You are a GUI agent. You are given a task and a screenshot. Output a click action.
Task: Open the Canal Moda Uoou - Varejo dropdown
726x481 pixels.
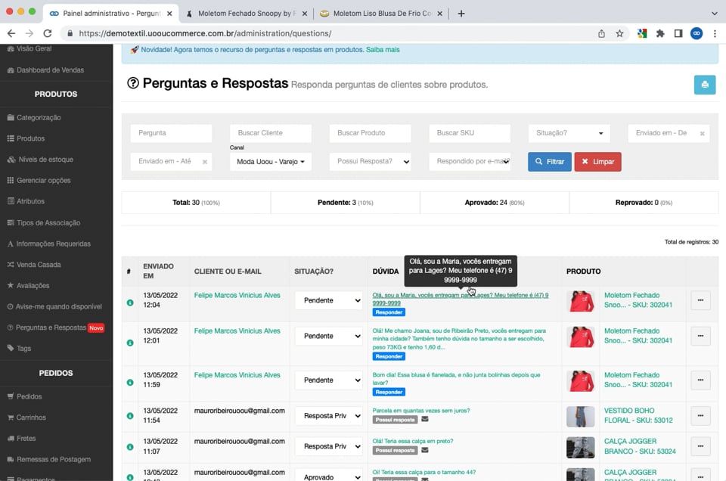(271, 162)
